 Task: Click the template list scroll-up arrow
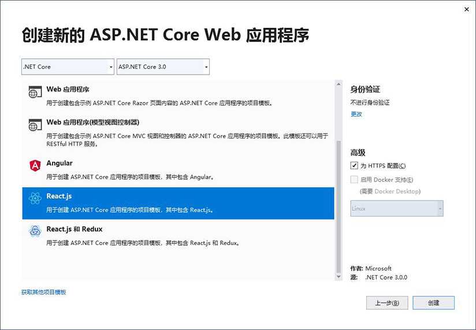tap(339, 84)
